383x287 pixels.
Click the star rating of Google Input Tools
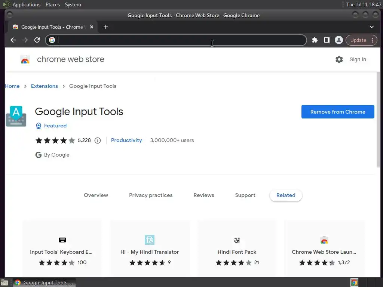pyautogui.click(x=55, y=141)
